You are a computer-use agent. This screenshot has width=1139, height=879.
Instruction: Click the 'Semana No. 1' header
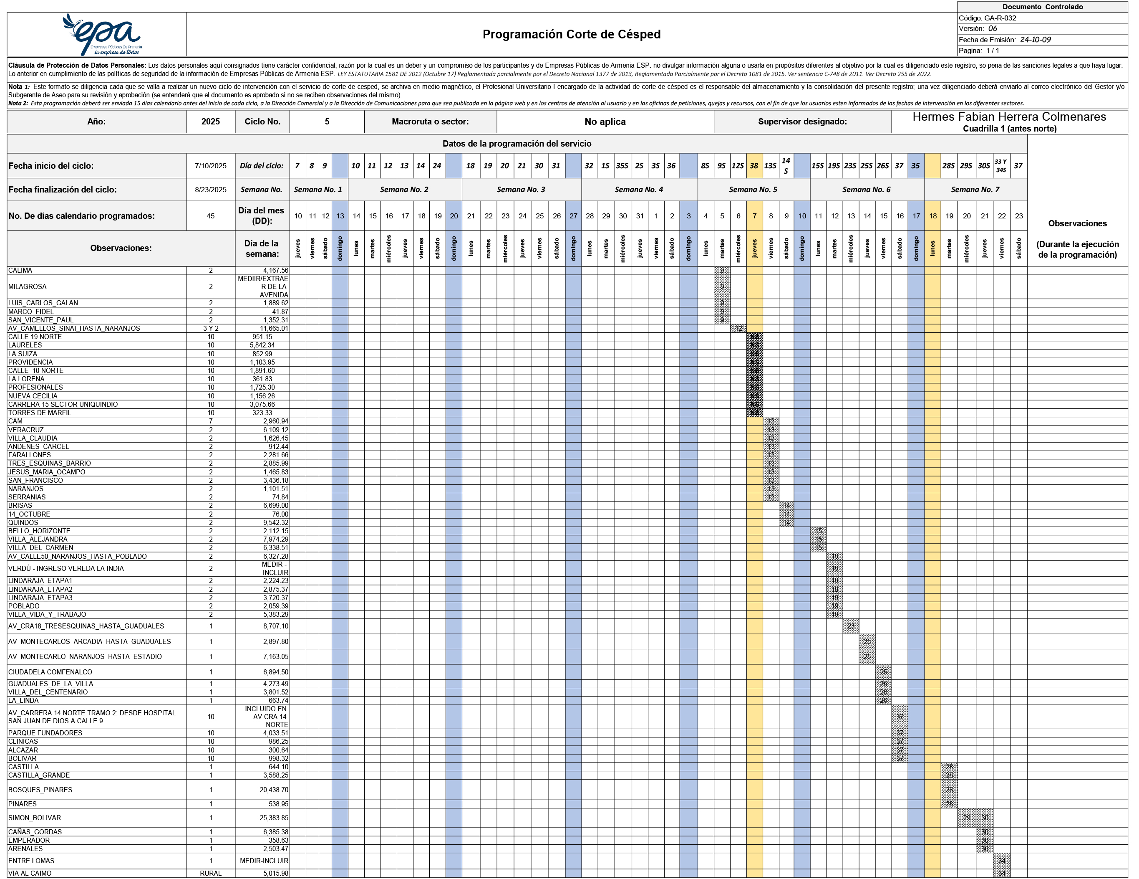point(318,190)
